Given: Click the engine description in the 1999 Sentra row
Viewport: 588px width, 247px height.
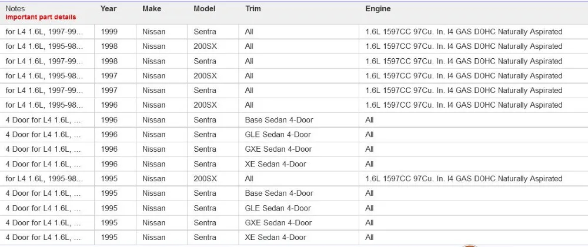Looking at the screenshot, I should point(464,32).
